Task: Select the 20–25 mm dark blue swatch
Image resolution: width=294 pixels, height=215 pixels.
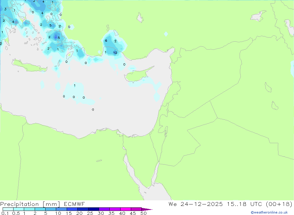Action: 83,209
